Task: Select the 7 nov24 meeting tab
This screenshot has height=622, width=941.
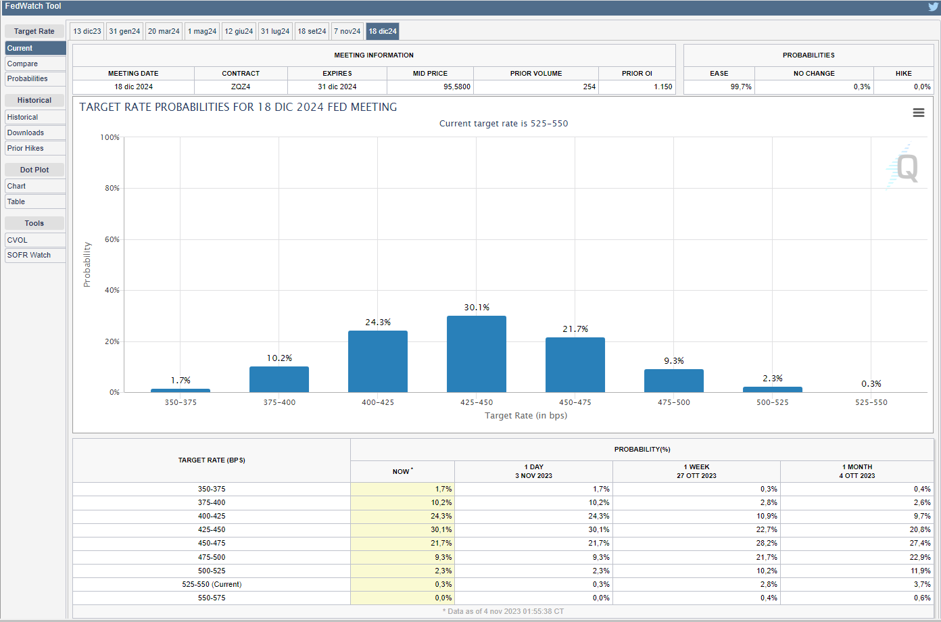Action: [347, 31]
